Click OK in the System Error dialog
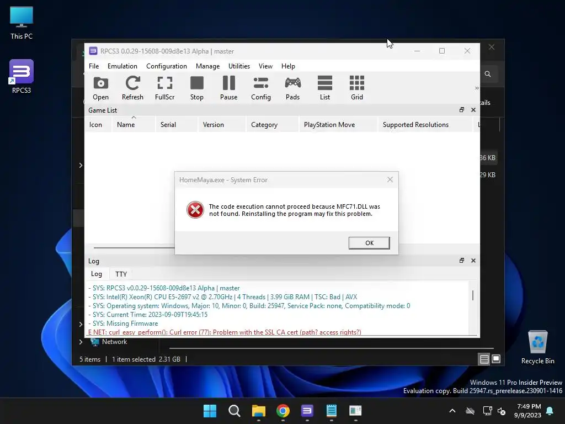Viewport: 565px width, 424px height. [x=369, y=243]
